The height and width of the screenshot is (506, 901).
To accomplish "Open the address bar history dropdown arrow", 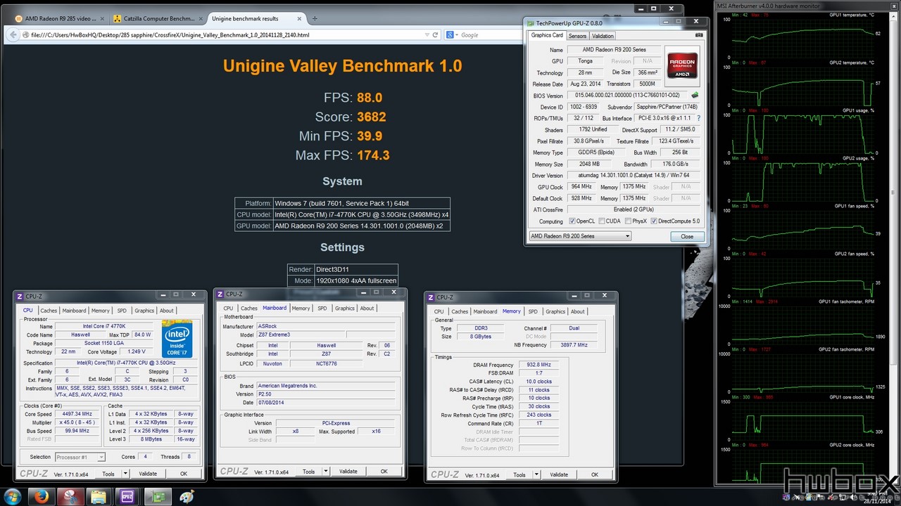I will tap(427, 34).
